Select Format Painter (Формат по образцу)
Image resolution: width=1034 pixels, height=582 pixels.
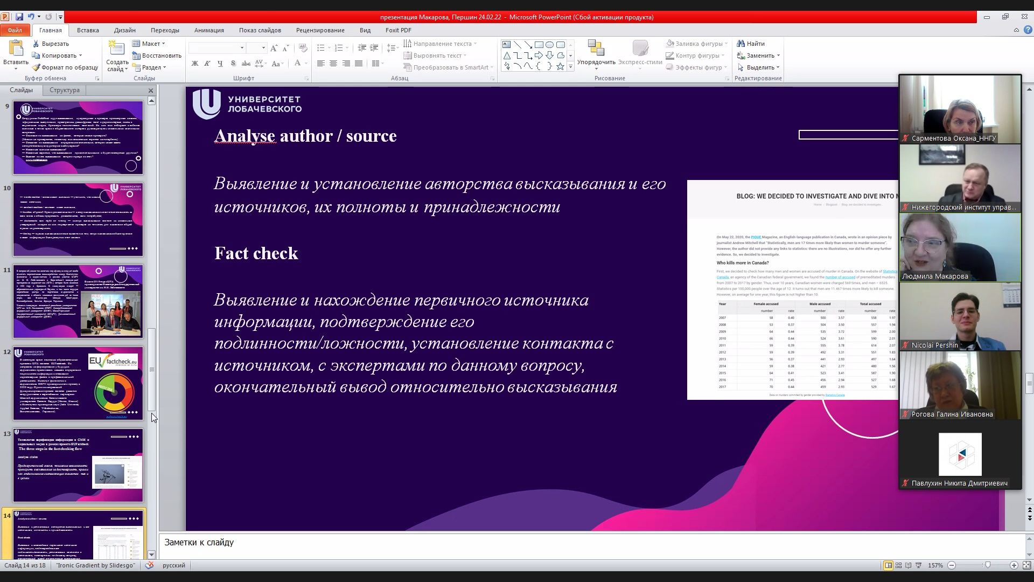point(65,67)
